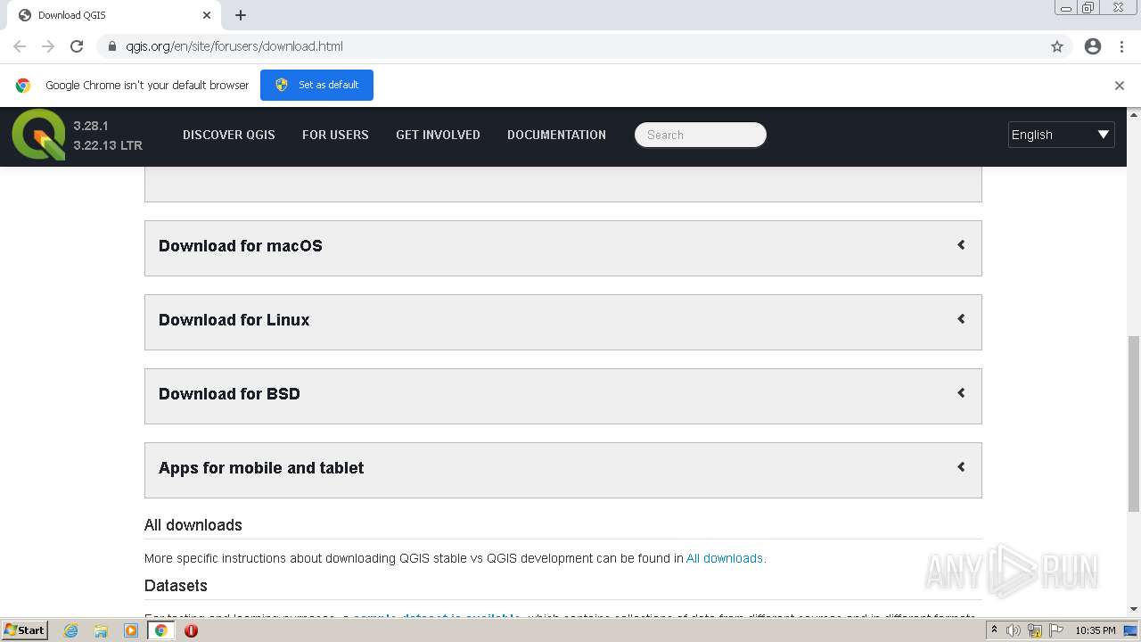The width and height of the screenshot is (1141, 642).
Task: Close the Download QGIS tab
Action: pyautogui.click(x=207, y=15)
